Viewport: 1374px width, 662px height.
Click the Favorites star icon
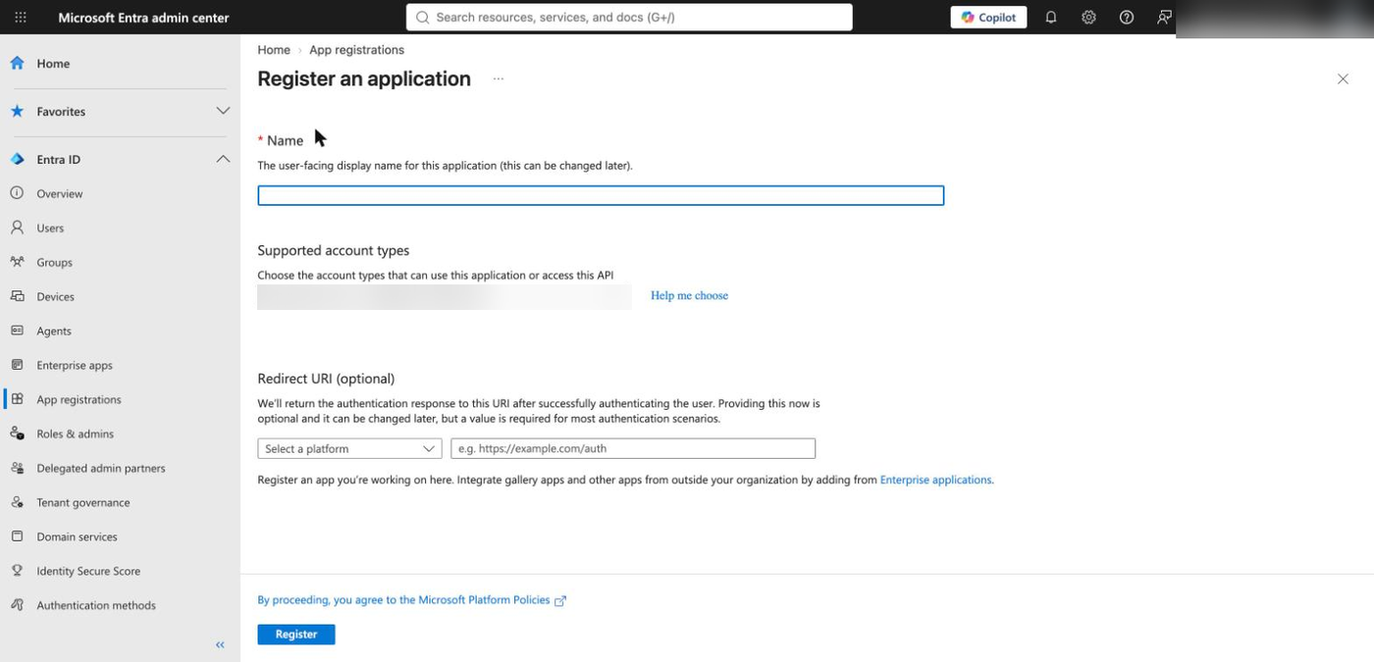click(x=18, y=111)
